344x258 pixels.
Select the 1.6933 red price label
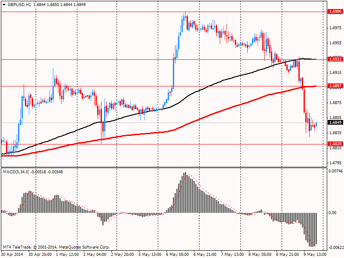(335, 59)
